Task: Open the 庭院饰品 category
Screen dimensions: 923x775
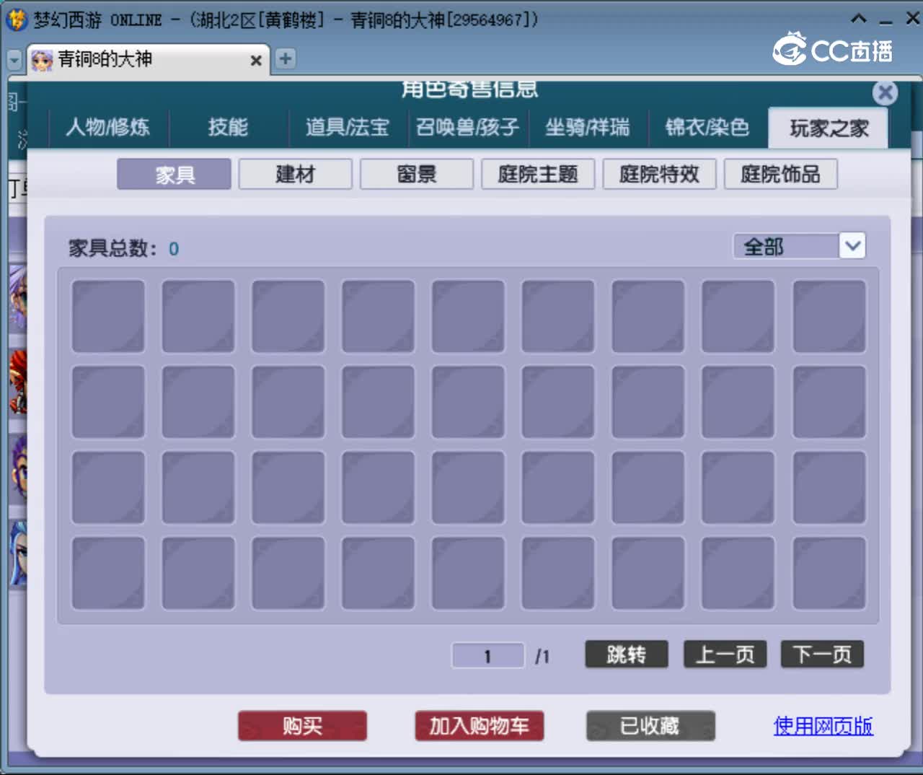Action: click(780, 174)
